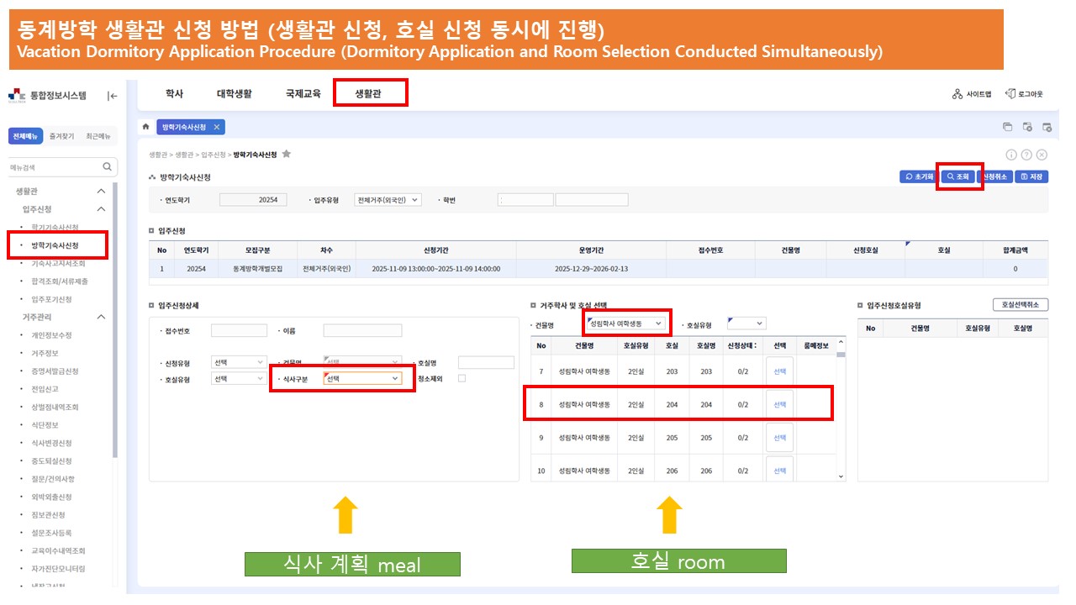Collapse the sidebar with the arrow icon

113,96
